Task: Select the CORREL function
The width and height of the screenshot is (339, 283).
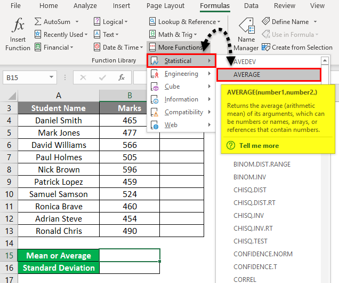Action: tap(245, 280)
